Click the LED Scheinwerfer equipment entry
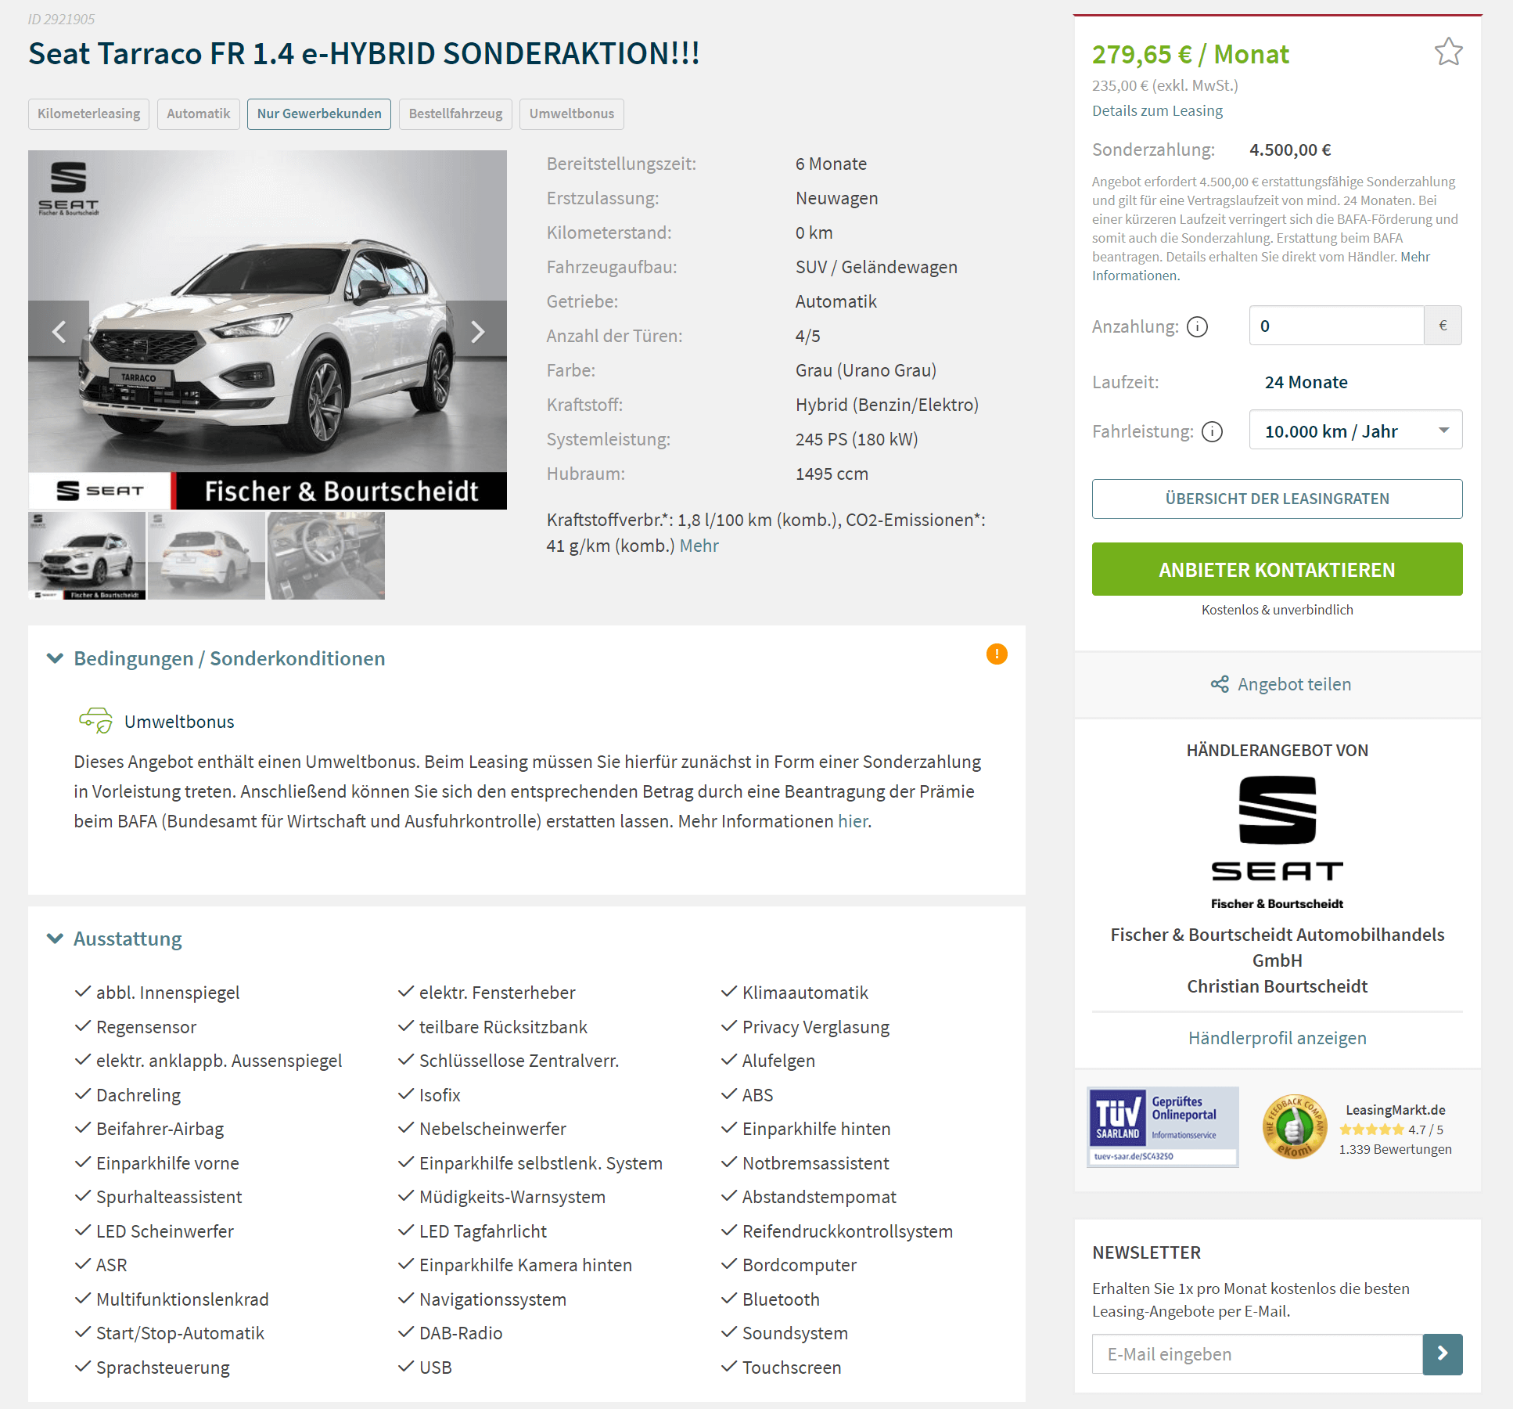1513x1409 pixels. (165, 1231)
